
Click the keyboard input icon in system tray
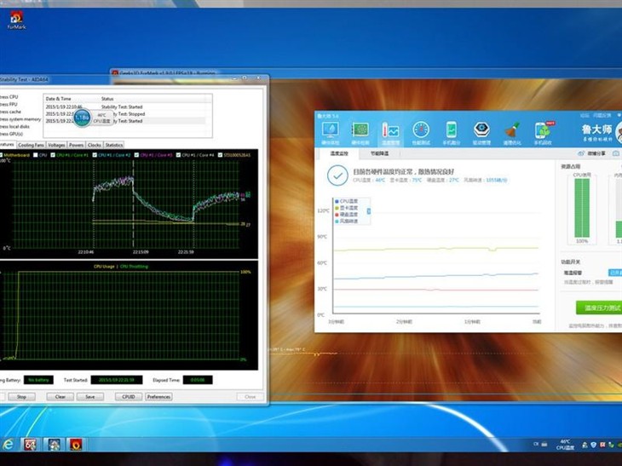coord(544,444)
